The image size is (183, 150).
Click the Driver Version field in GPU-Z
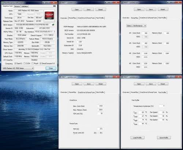(34, 49)
